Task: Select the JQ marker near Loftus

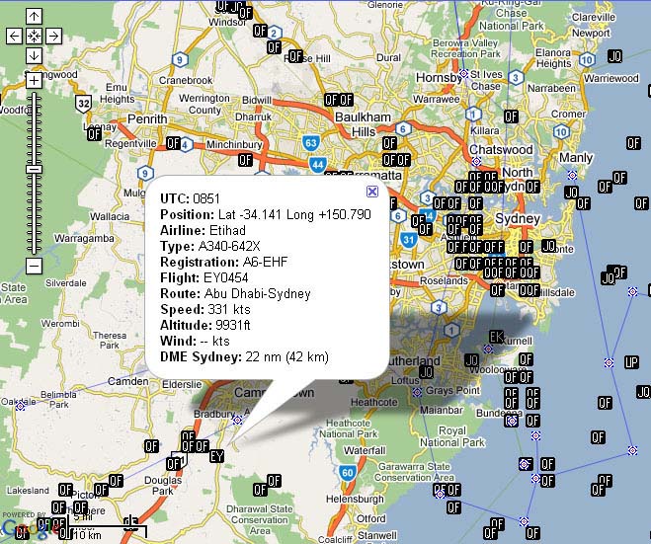Action: click(x=427, y=372)
